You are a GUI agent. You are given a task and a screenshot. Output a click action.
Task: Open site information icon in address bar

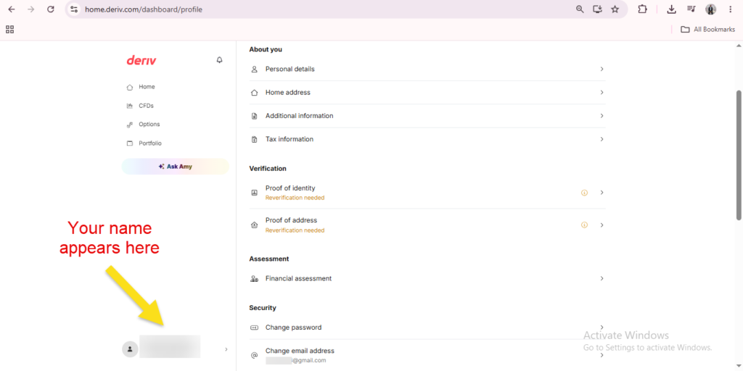[73, 9]
